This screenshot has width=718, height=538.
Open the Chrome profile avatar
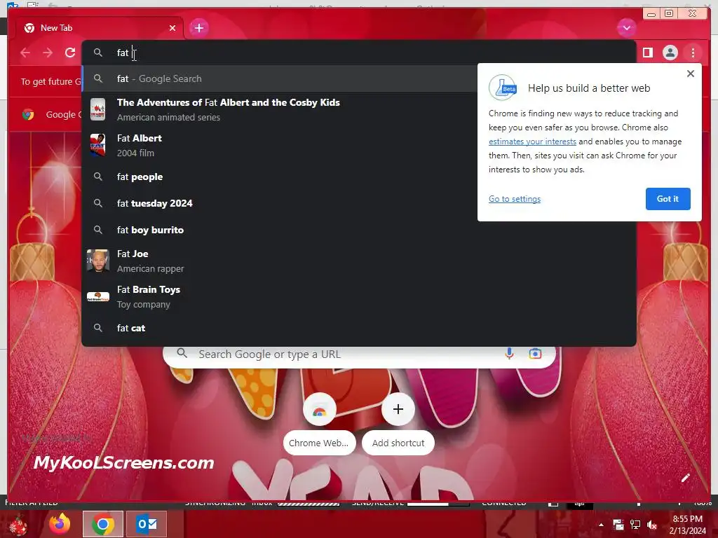coord(670,53)
